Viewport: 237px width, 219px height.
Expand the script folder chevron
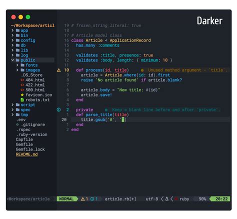(12, 104)
